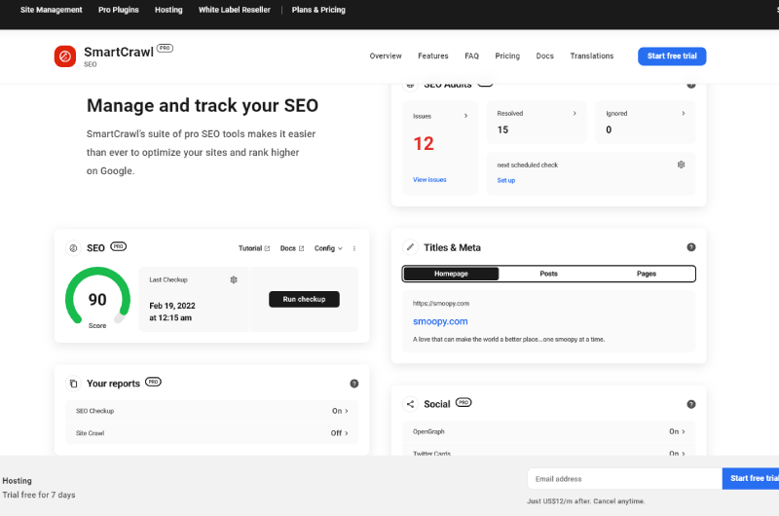This screenshot has width=779, height=516.
Task: Click the Social share icon
Action: (410, 404)
